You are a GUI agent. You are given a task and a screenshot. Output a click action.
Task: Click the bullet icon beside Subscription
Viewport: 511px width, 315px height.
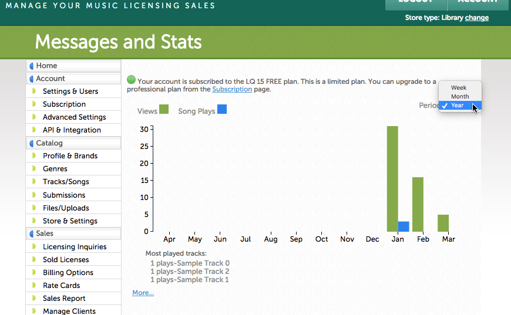35,104
